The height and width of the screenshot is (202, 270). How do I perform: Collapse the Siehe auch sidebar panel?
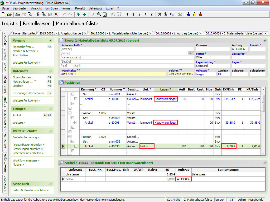pos(50,184)
